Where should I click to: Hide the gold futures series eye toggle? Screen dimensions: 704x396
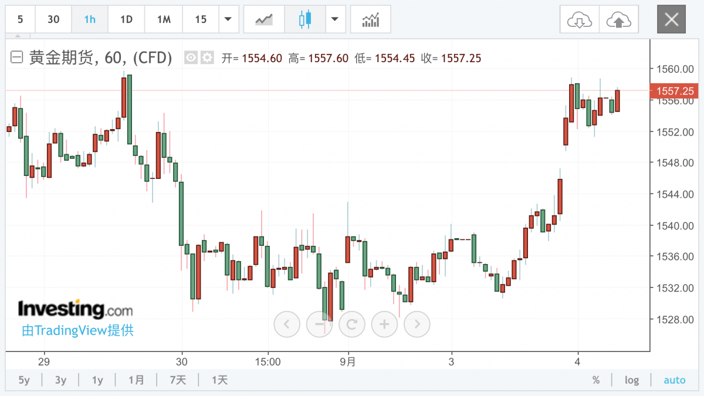coord(191,57)
